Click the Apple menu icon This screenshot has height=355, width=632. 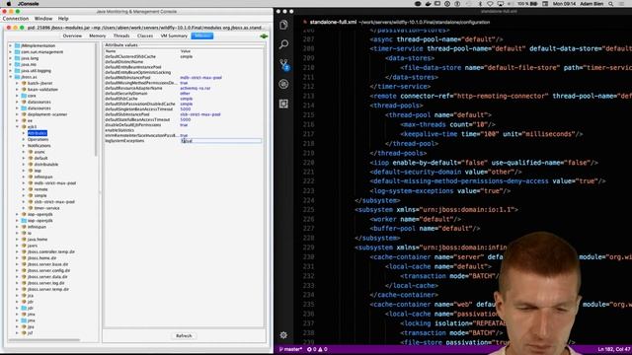pos(9,4)
